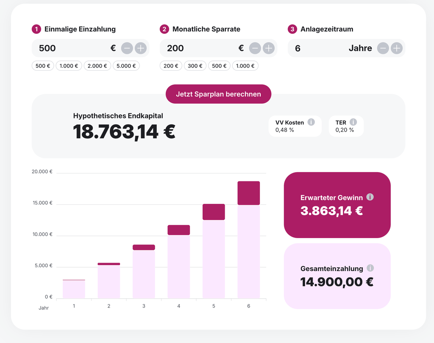
Task: Decrease Monatliche Sparrate with the minus icon
Action: (x=255, y=48)
